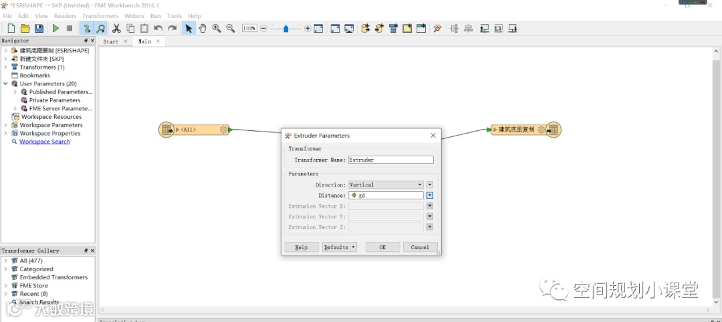
Task: Click the Workspace Search link
Action: [x=45, y=142]
